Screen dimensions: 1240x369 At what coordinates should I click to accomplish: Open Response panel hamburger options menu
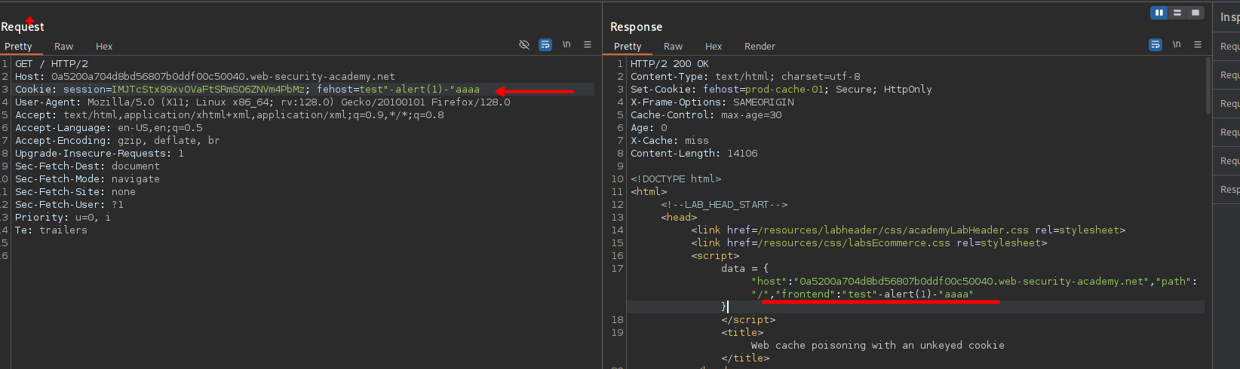(x=1198, y=45)
